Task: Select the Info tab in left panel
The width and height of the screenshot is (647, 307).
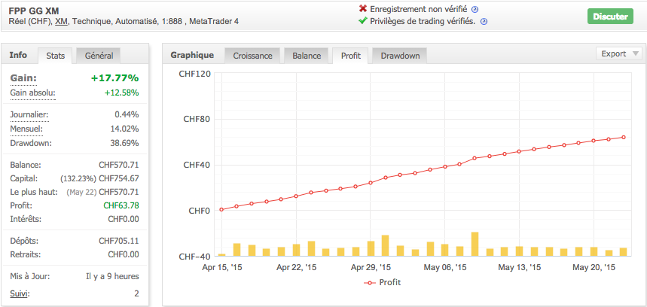Action: pyautogui.click(x=19, y=55)
